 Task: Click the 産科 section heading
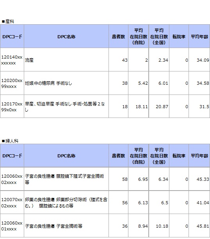point(8,21)
